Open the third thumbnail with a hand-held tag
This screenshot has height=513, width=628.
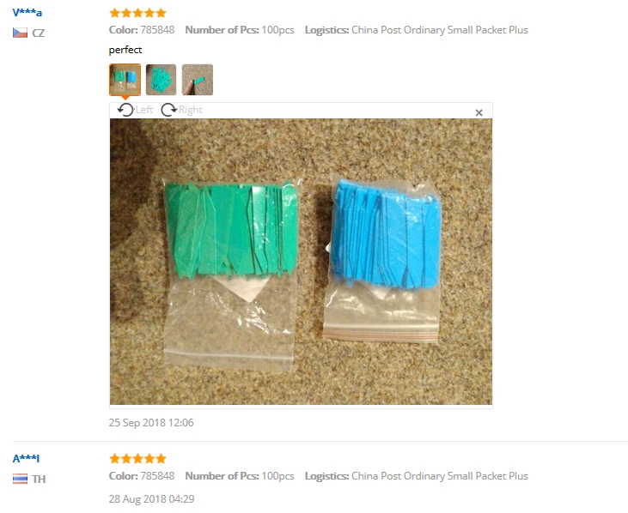tap(198, 80)
